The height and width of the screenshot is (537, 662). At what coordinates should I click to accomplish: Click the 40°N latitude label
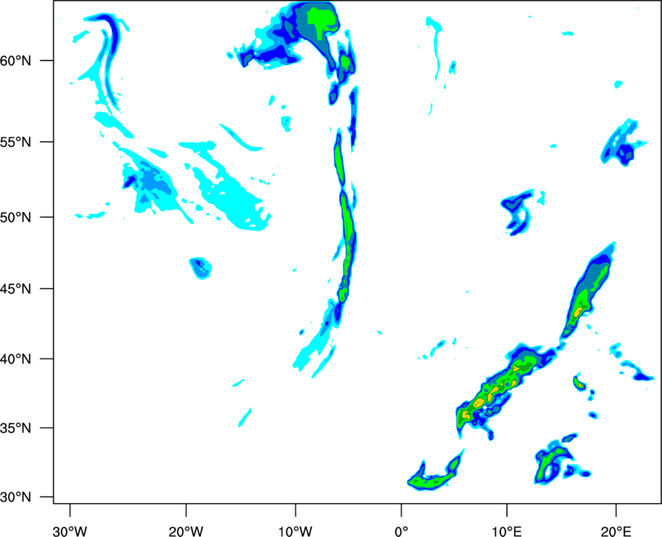[x=16, y=359]
